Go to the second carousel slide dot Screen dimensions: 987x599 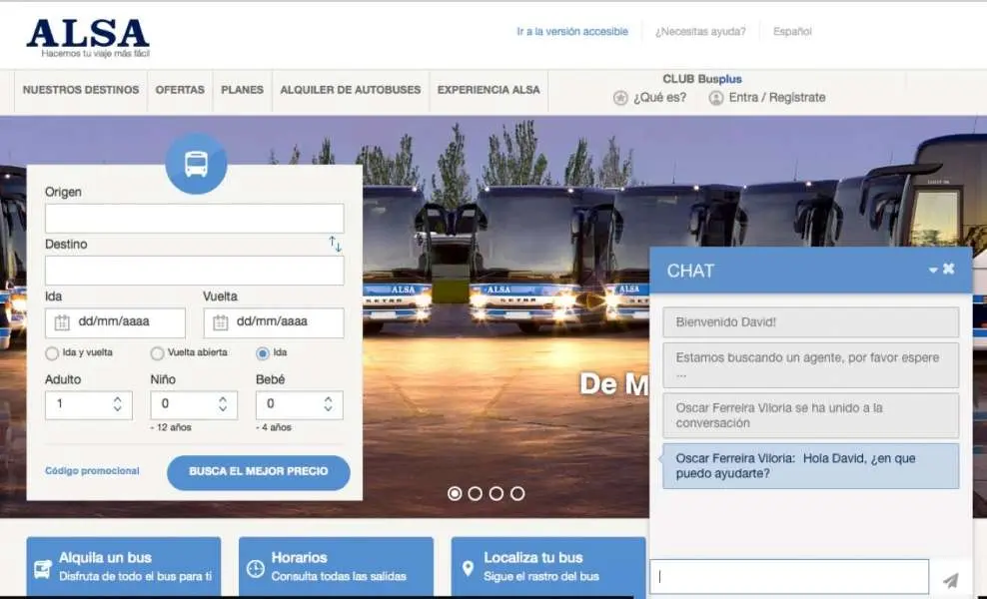(476, 494)
